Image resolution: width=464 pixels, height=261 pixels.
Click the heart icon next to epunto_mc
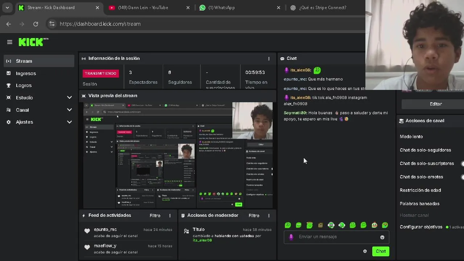pyautogui.click(x=87, y=231)
